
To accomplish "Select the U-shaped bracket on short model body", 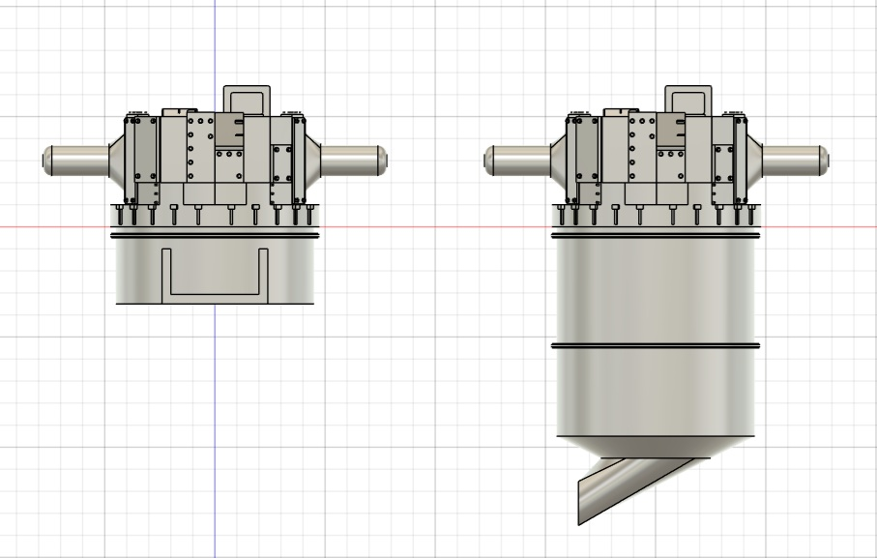I will point(214,290).
